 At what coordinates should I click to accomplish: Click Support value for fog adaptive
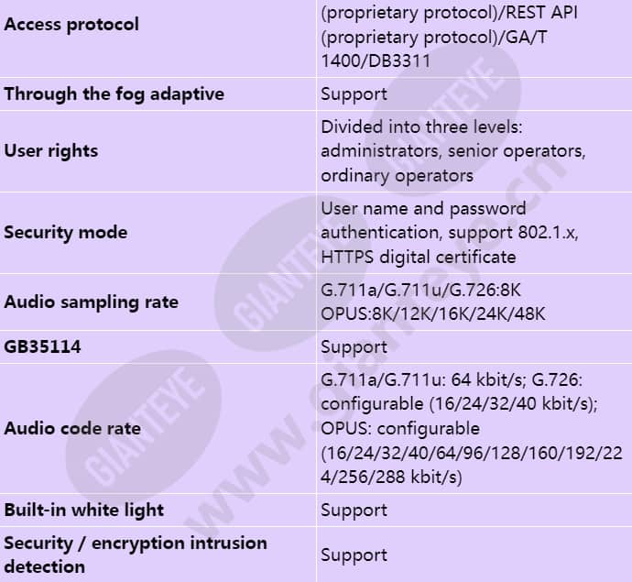coord(354,94)
